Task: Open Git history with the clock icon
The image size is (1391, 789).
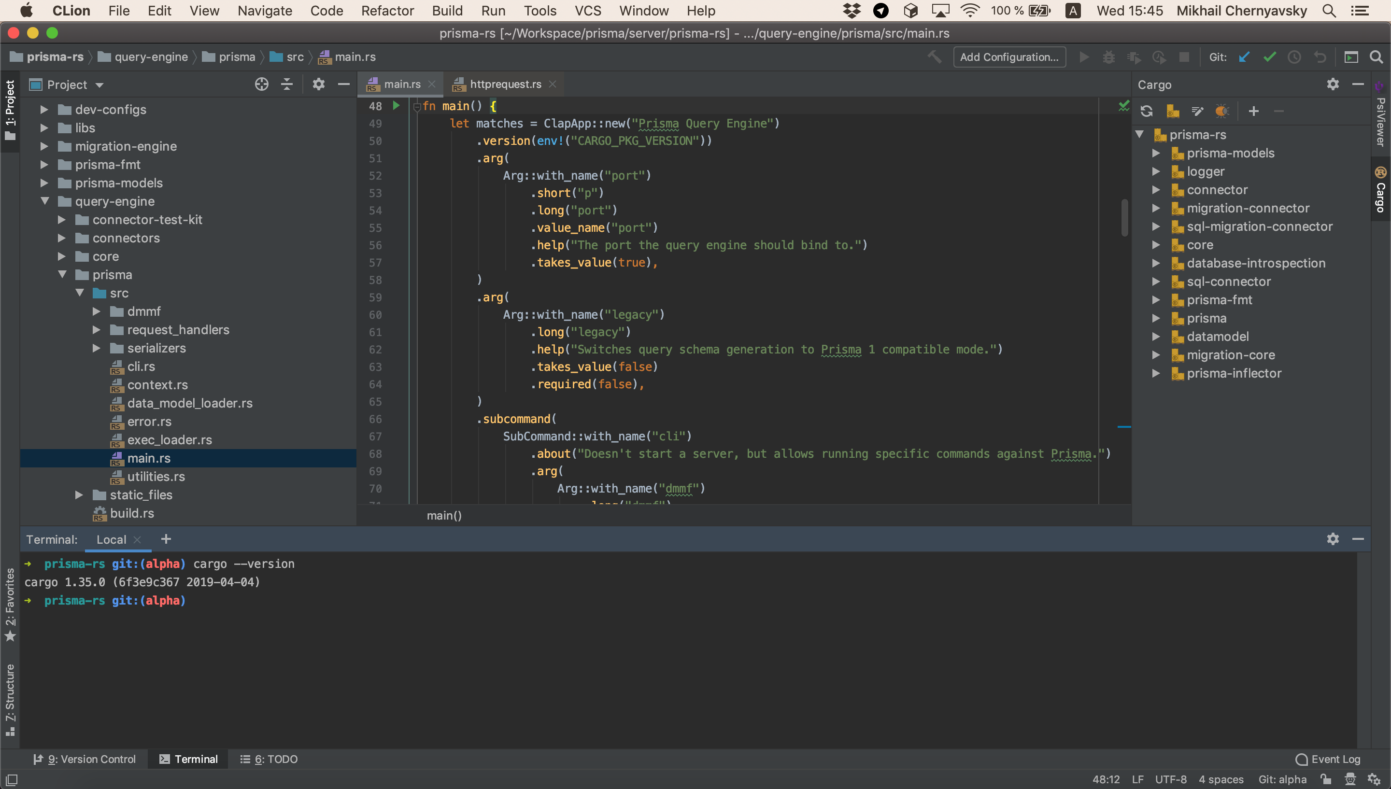Action: 1294,57
